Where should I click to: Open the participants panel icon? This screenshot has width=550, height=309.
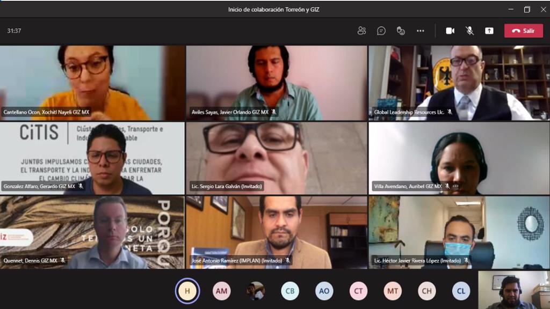point(361,31)
